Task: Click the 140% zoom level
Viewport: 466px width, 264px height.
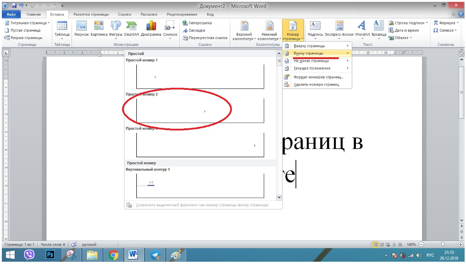Action: 411,244
